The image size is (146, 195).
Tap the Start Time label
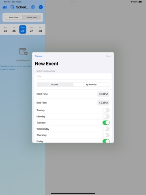point(42,94)
